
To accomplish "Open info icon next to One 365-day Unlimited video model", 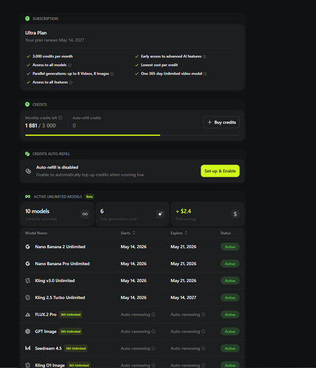I will (206, 74).
